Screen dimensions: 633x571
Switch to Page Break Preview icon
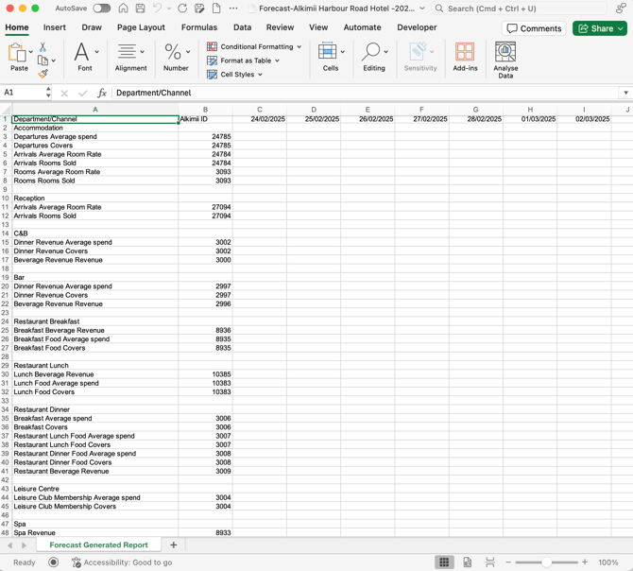[x=490, y=562]
